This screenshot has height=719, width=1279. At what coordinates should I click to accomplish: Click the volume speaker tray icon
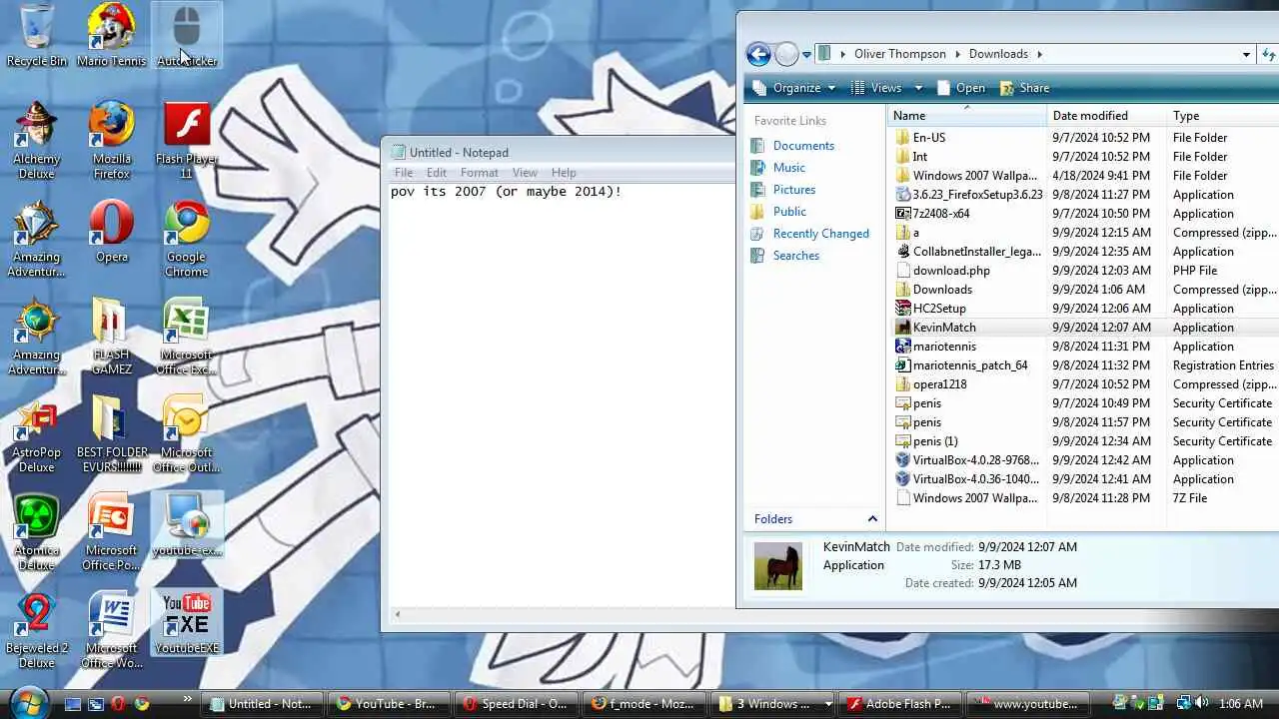(1202, 703)
